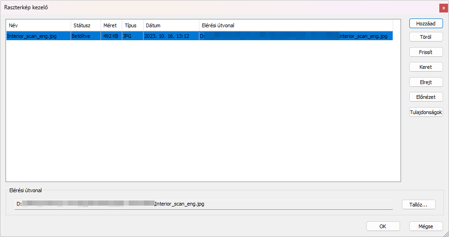Viewport: 449px width, 237px height.
Task: Click the Hozzáad button
Action: pyautogui.click(x=426, y=24)
